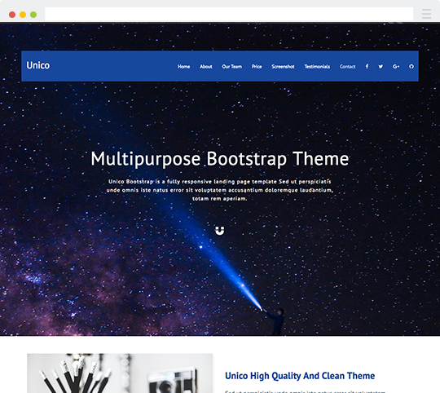Viewport: 440px width, 393px height.
Task: Jump to the Price section
Action: [257, 67]
